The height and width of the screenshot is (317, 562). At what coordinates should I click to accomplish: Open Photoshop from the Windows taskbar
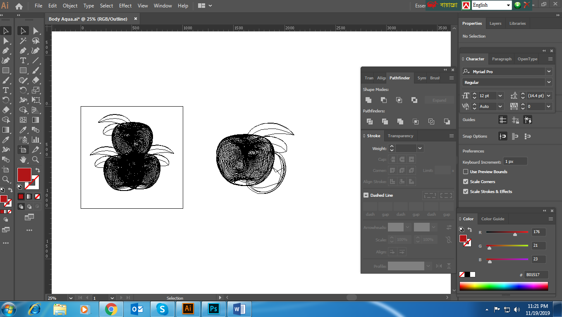point(214,309)
